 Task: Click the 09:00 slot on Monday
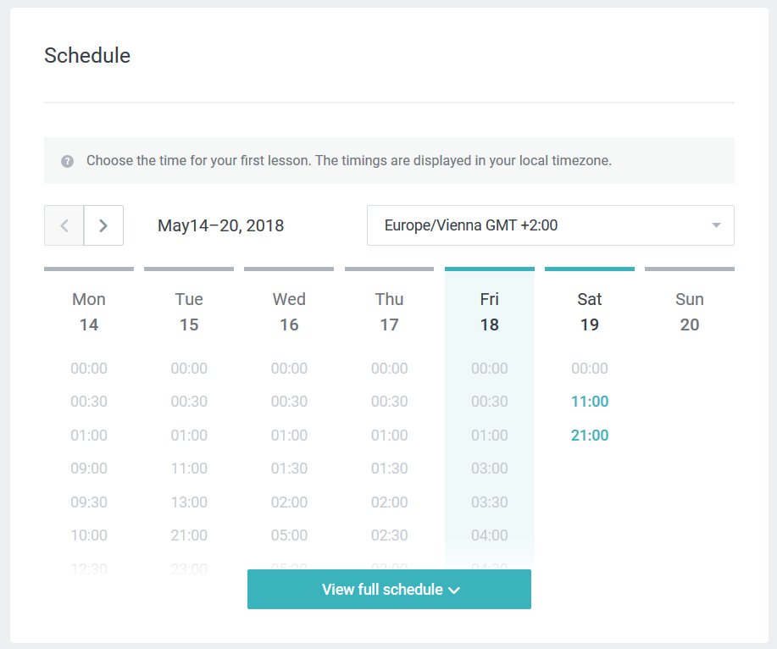pyautogui.click(x=89, y=469)
